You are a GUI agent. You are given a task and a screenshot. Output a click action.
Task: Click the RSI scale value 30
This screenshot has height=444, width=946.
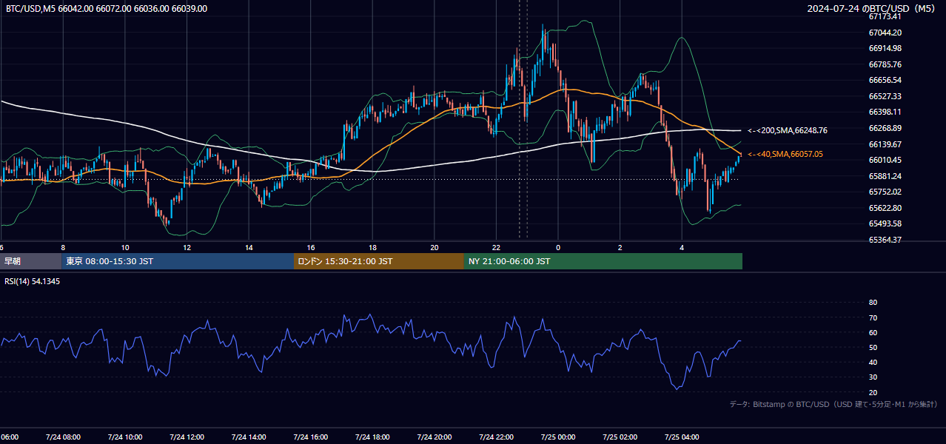873,377
